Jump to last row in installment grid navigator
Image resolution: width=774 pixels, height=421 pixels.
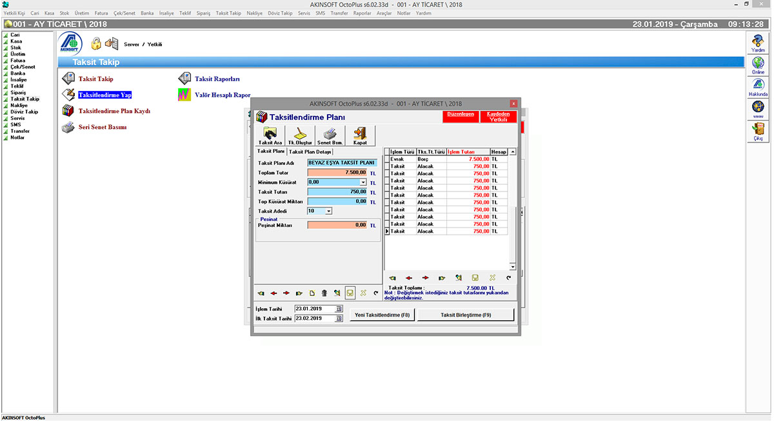coord(442,278)
